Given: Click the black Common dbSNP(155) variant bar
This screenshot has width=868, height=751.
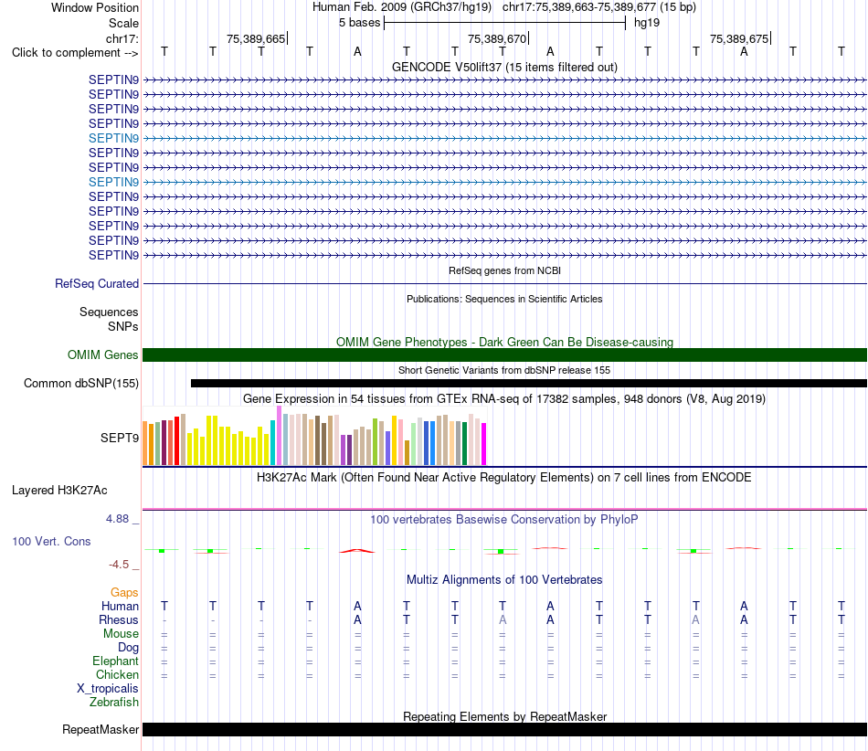Looking at the screenshot, I should (529, 383).
